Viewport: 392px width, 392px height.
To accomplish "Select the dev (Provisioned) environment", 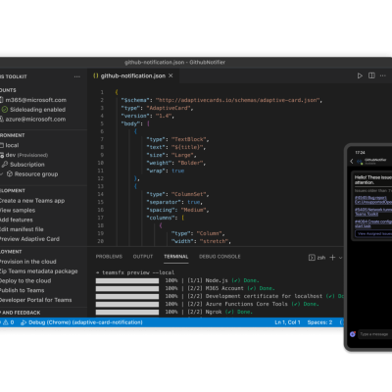I will (26, 155).
